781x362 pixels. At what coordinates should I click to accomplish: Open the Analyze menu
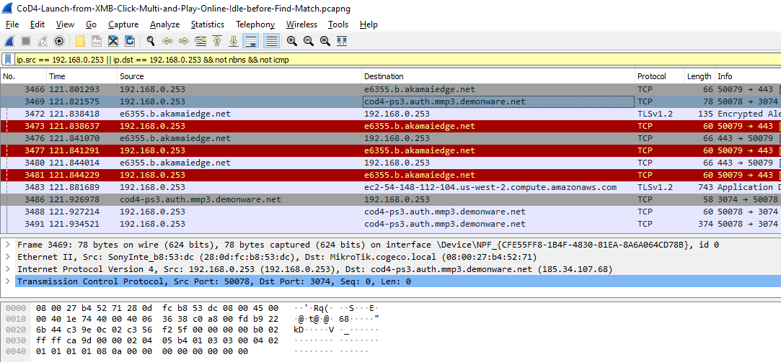[x=165, y=24]
